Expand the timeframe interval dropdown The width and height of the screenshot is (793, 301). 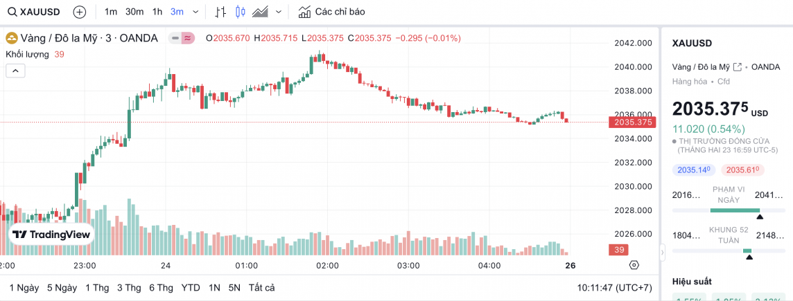tap(195, 12)
